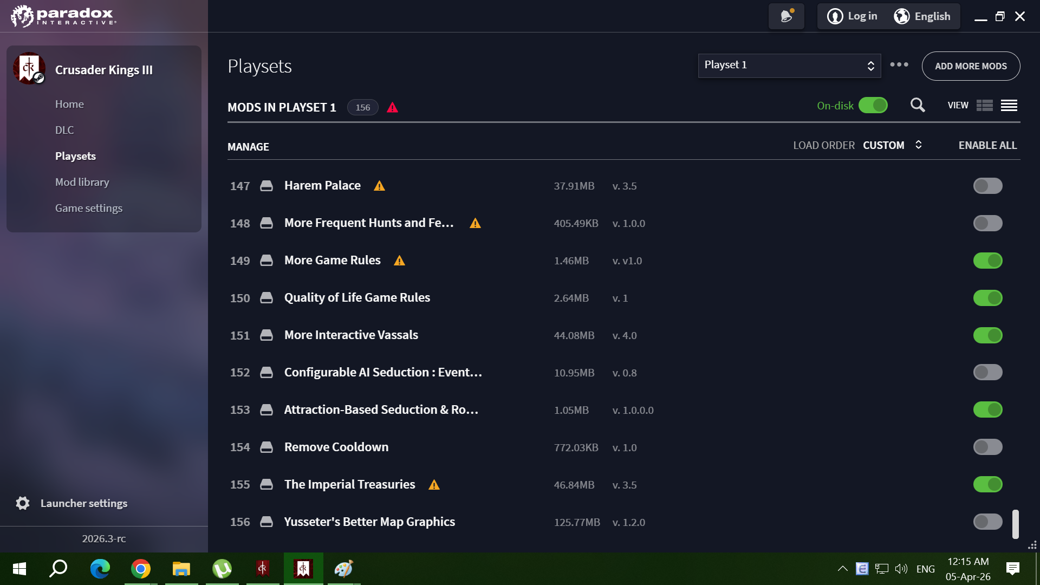Image resolution: width=1040 pixels, height=585 pixels.
Task: Click ADD MORE MODS button
Action: 971,66
